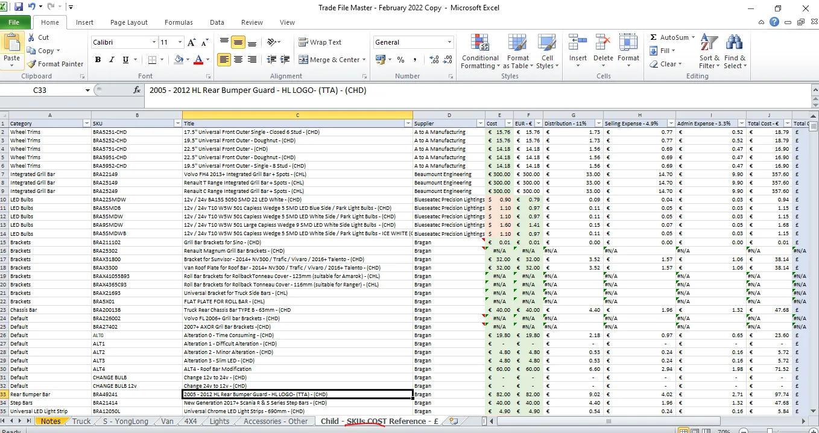Select the Truck sheet tab
819x433 pixels.
click(x=81, y=421)
